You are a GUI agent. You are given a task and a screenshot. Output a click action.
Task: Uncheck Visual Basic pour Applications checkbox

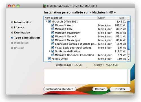(53, 47)
